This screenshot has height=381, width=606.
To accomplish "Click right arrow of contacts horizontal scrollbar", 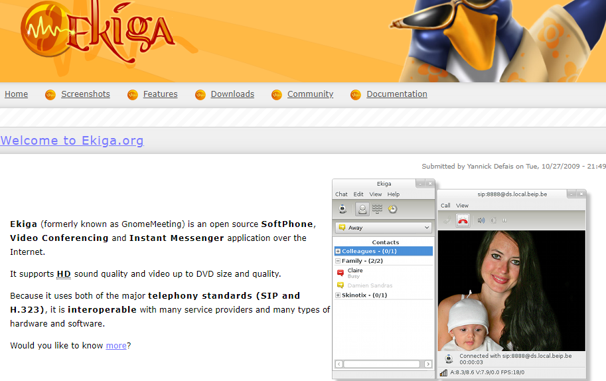I will 428,364.
